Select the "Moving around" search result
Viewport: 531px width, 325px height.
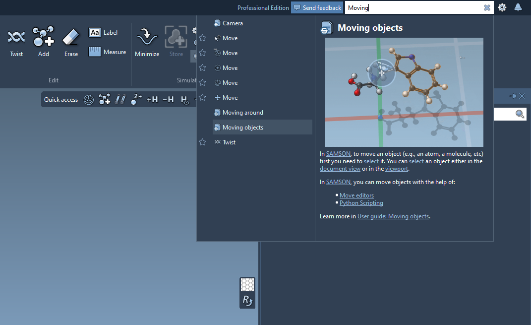242,113
